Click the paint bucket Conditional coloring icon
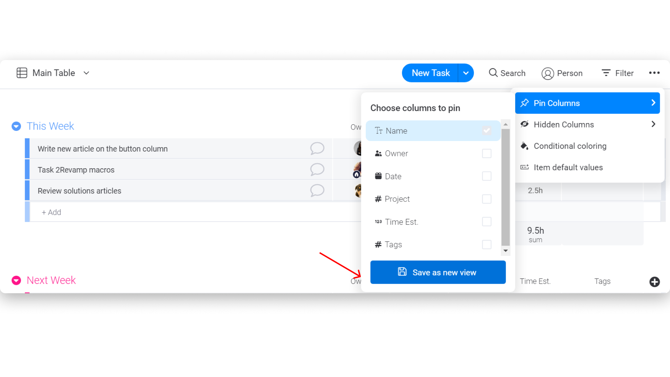 (524, 146)
